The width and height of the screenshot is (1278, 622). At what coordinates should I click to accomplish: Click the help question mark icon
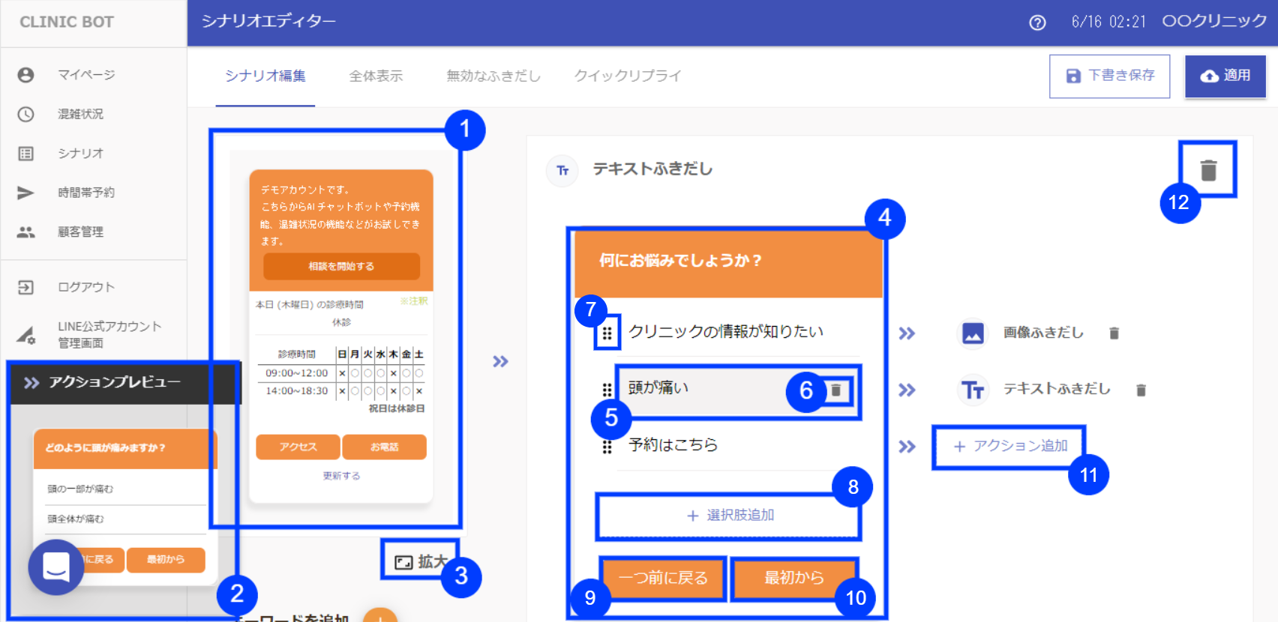(x=1037, y=22)
